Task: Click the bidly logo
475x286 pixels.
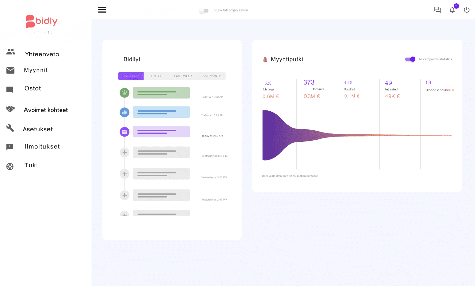Action: point(42,22)
